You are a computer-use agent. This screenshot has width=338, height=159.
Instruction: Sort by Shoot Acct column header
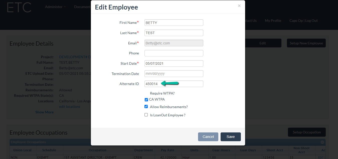275,150
